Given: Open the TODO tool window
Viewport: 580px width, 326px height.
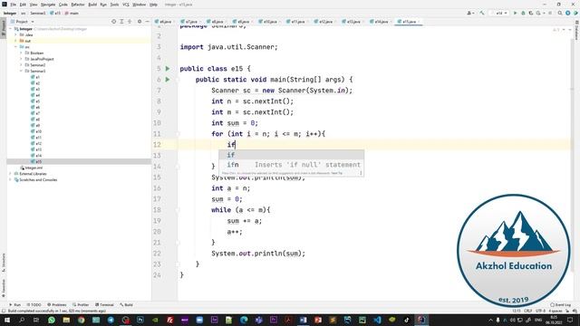Looking at the screenshot, I should pyautogui.click(x=34, y=305).
